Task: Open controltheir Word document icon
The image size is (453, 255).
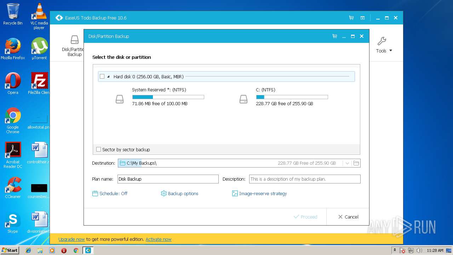Action: point(39,153)
